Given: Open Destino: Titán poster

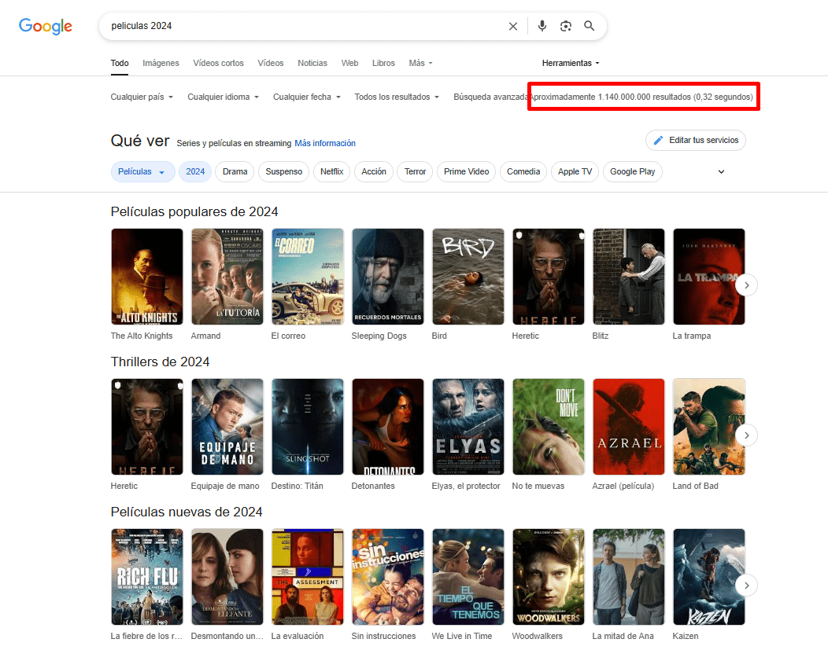Looking at the screenshot, I should point(308,427).
